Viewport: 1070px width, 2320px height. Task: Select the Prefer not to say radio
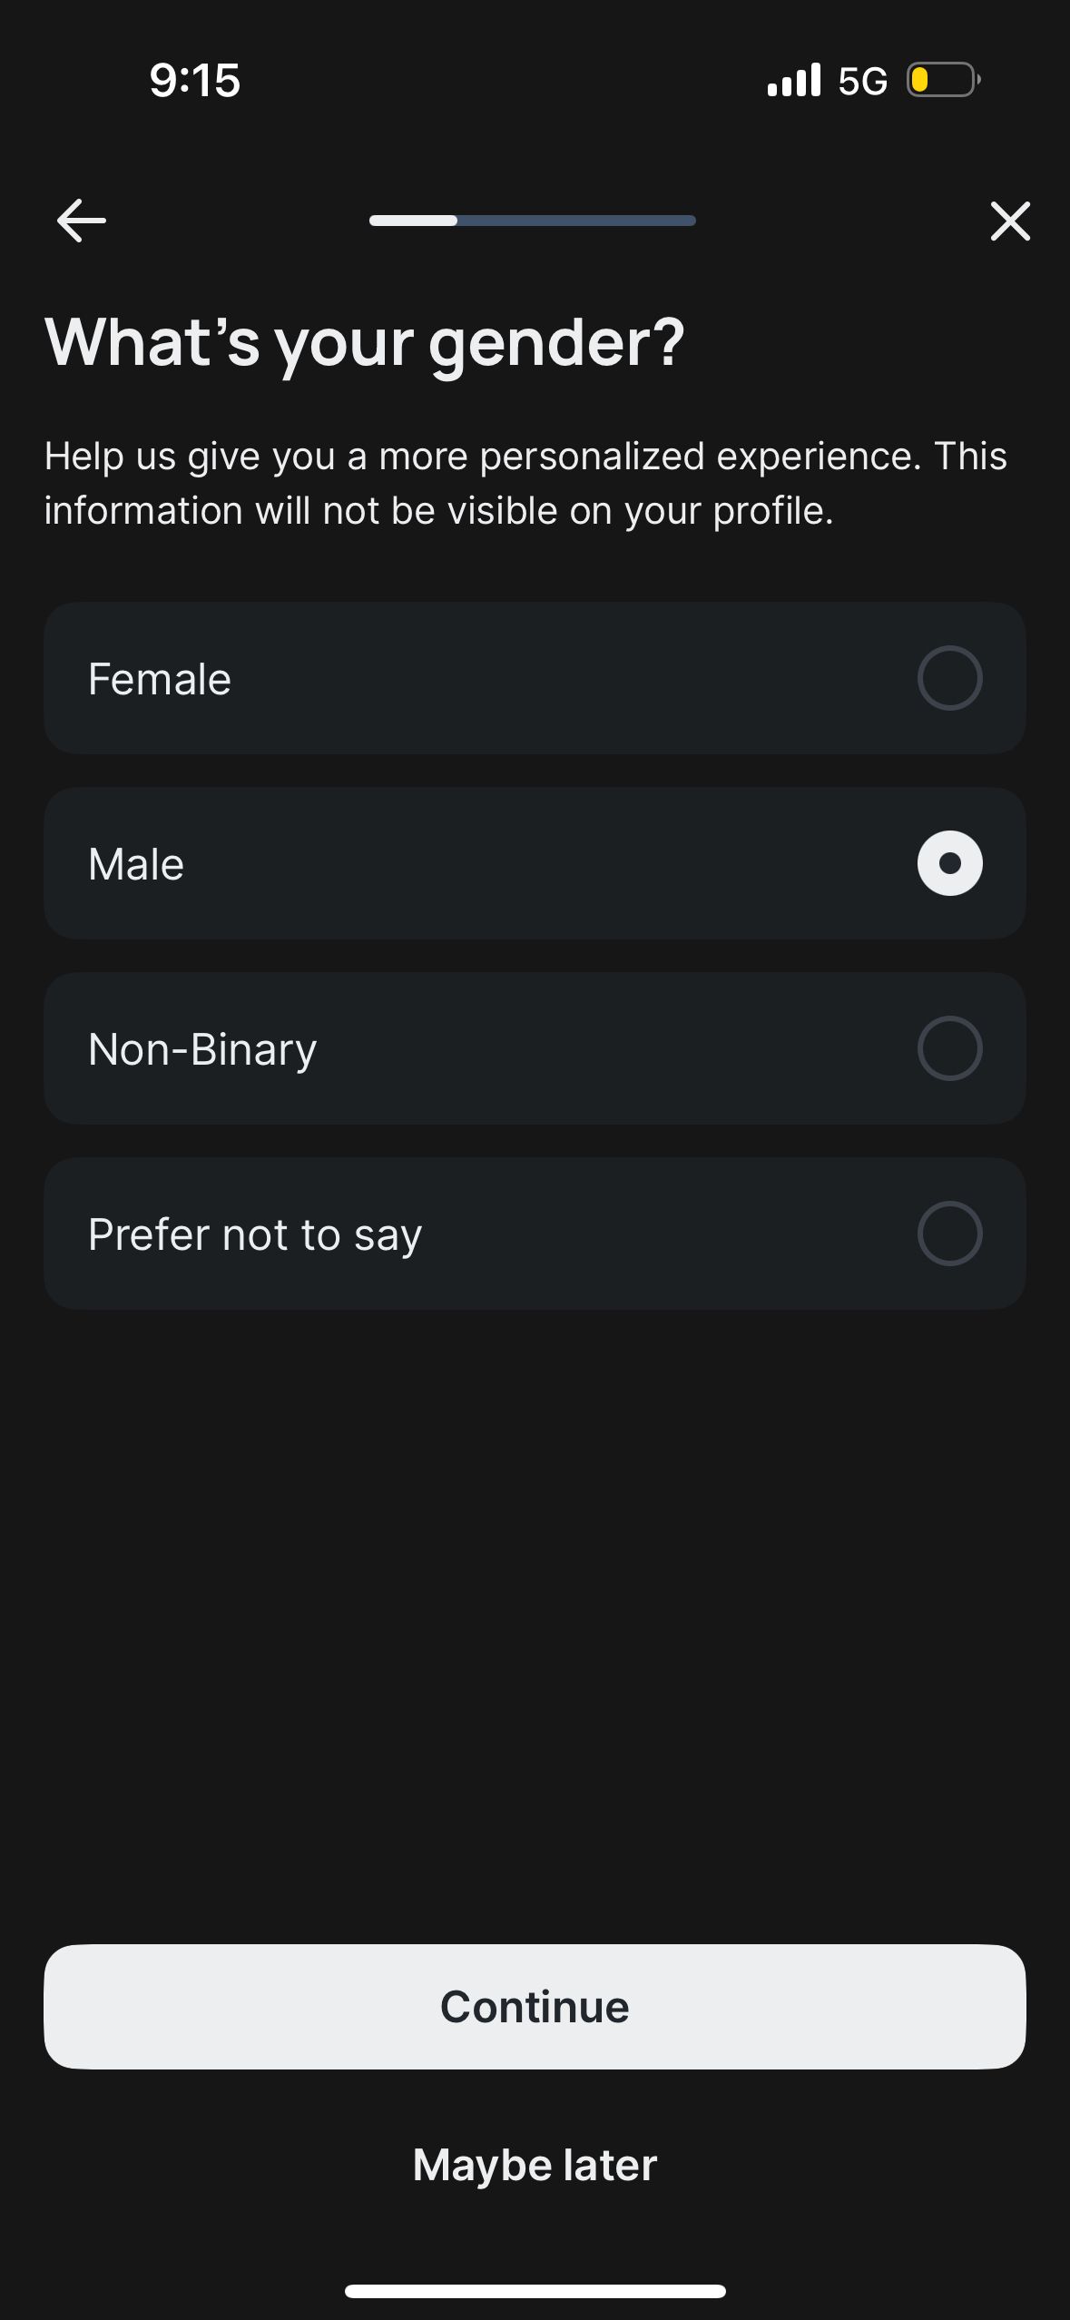[949, 1234]
